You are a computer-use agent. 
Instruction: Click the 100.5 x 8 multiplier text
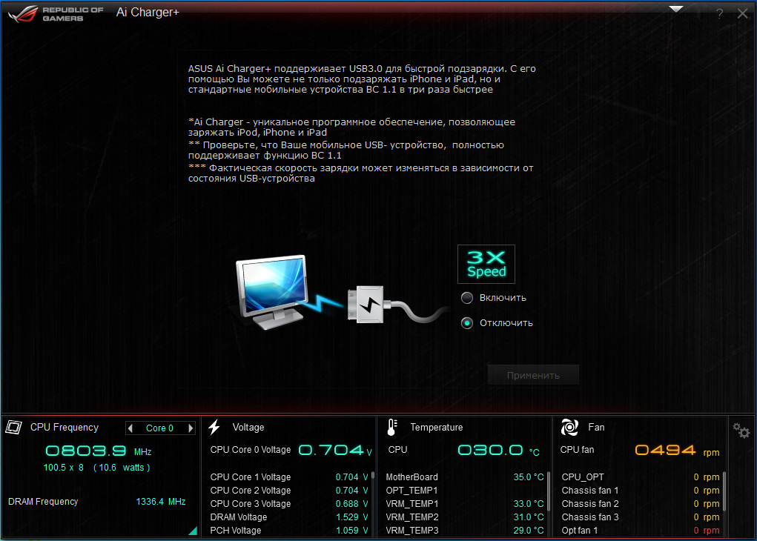click(63, 468)
